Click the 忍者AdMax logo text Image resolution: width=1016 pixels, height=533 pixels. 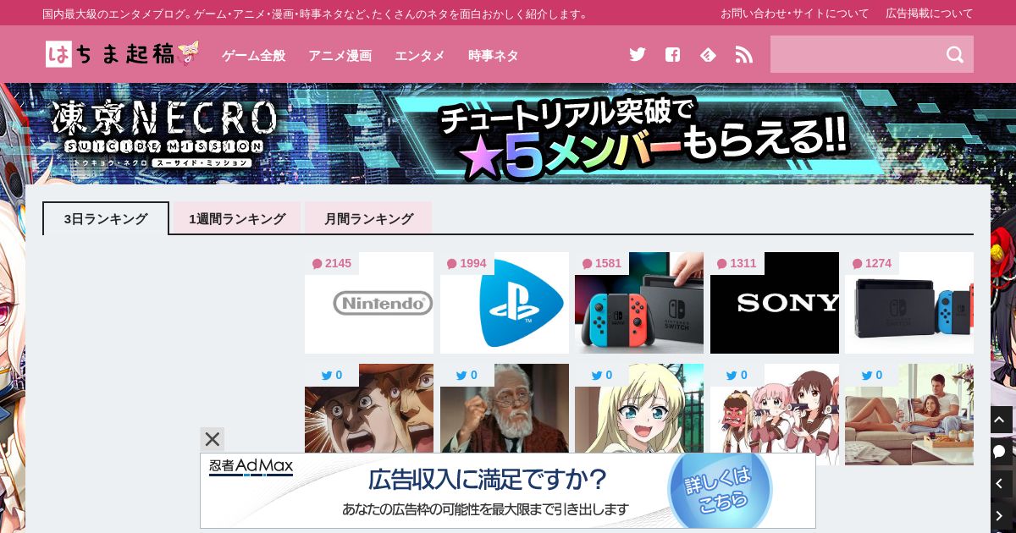pyautogui.click(x=251, y=466)
